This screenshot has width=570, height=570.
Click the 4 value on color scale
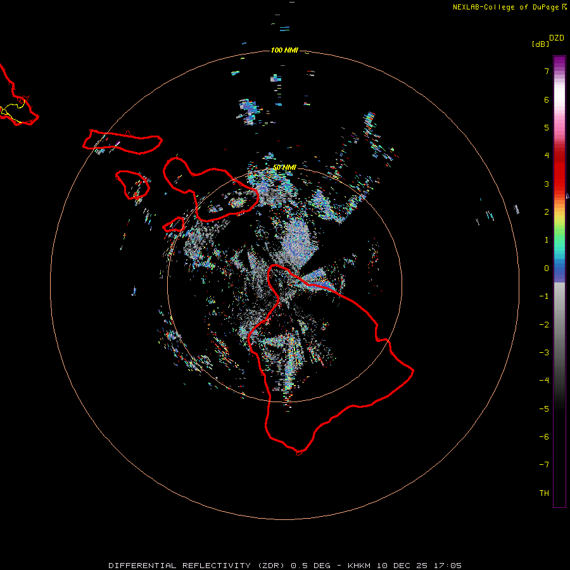[547, 156]
